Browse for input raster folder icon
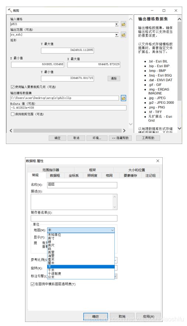This screenshot has height=326, width=187. tap(124, 24)
